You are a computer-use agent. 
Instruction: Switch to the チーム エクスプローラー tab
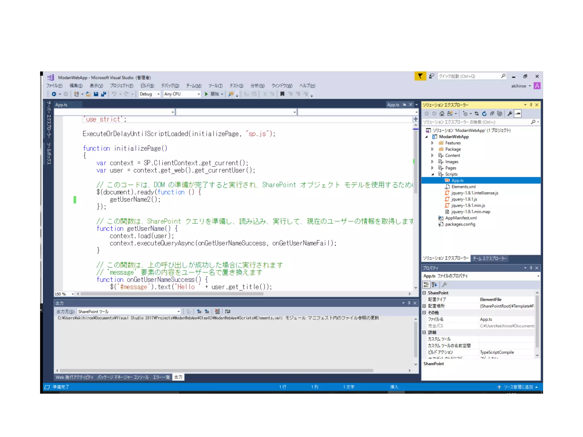click(489, 258)
